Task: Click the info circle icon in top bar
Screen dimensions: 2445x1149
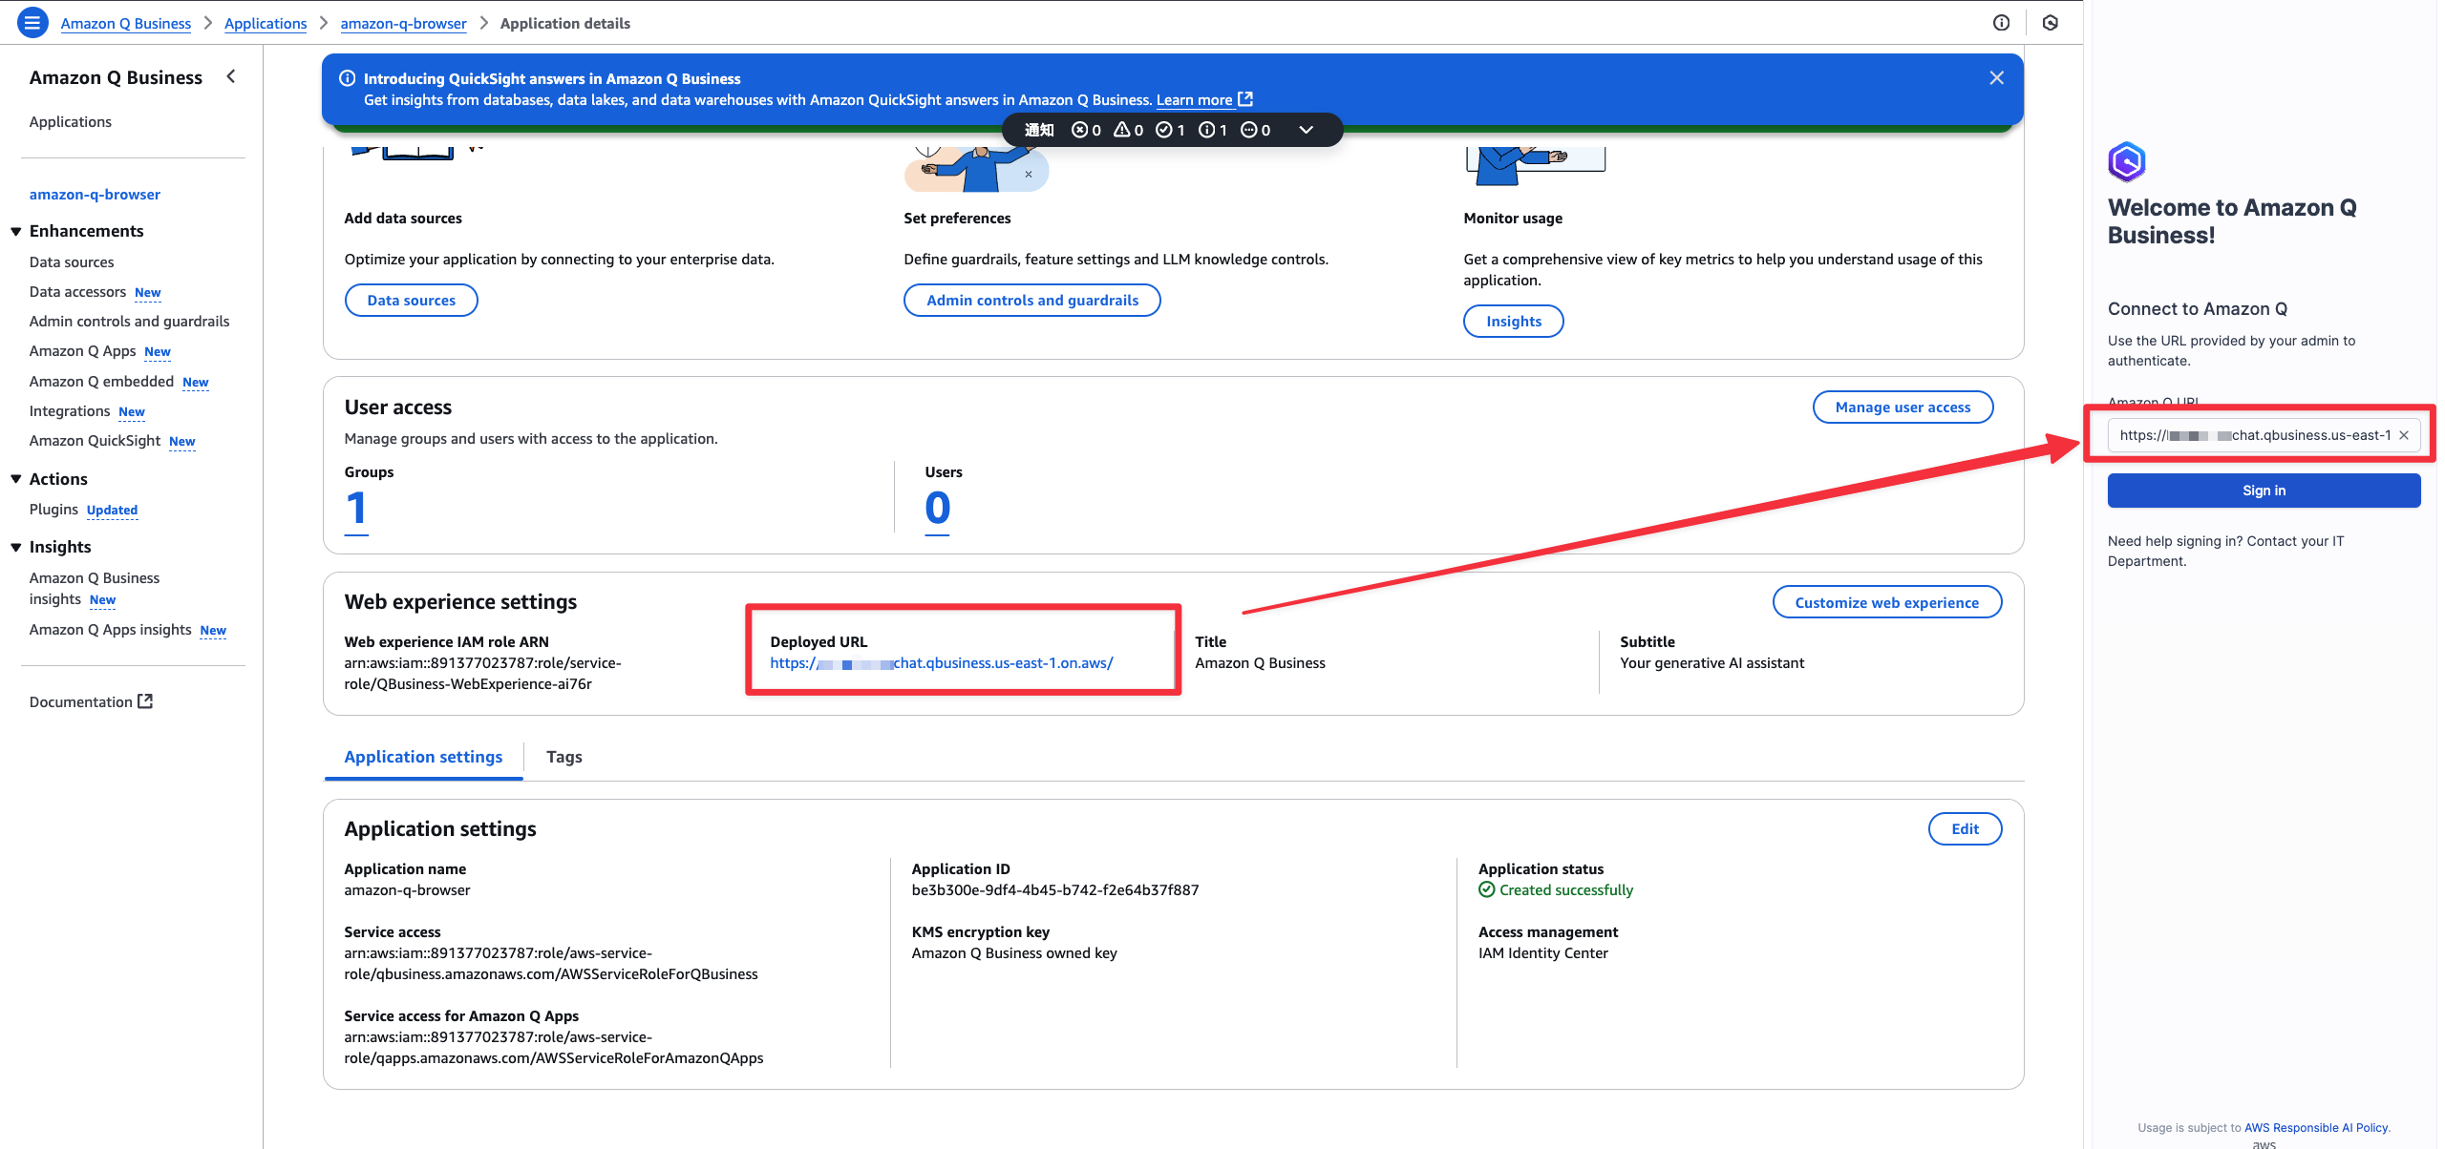Action: (2001, 23)
